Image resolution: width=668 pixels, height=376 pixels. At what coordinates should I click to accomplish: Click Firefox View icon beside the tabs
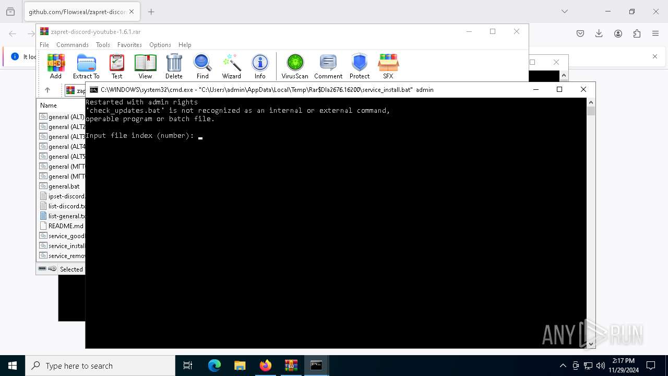click(10, 11)
